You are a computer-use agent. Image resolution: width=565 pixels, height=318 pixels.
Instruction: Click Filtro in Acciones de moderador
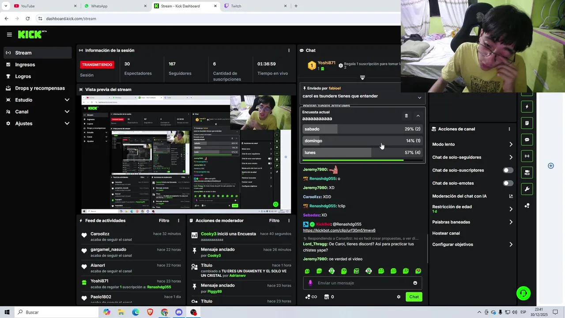pyautogui.click(x=274, y=220)
